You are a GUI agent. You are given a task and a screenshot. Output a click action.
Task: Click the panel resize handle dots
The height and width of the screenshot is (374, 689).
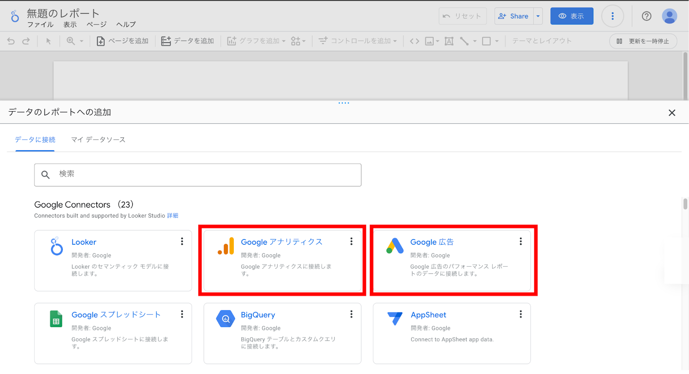pyautogui.click(x=344, y=103)
